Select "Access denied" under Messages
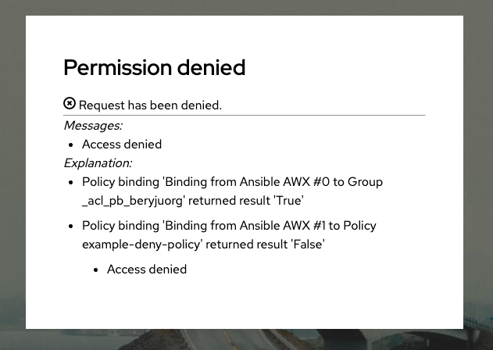Image resolution: width=493 pixels, height=350 pixels. coord(122,144)
